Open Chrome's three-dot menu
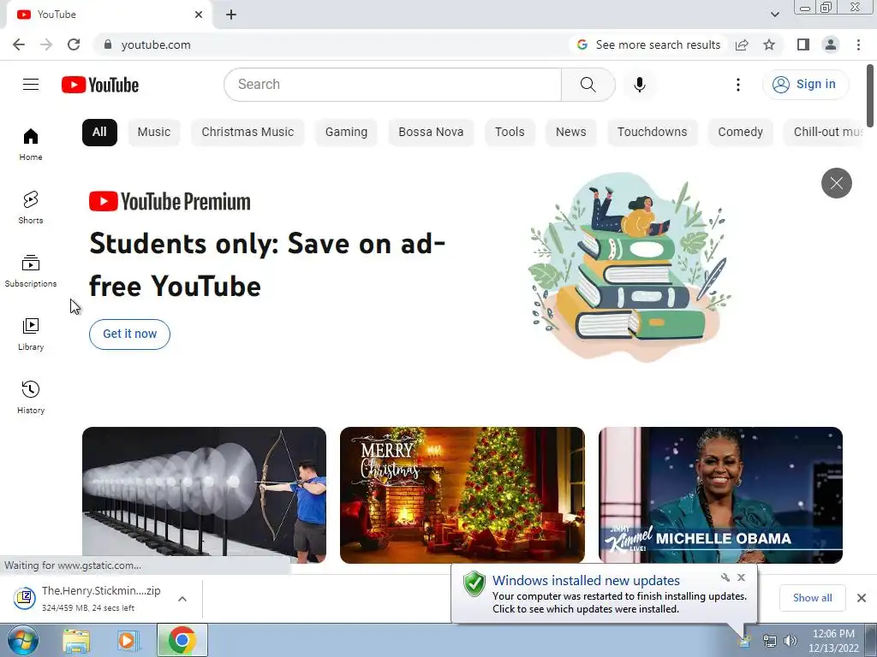 pyautogui.click(x=858, y=44)
